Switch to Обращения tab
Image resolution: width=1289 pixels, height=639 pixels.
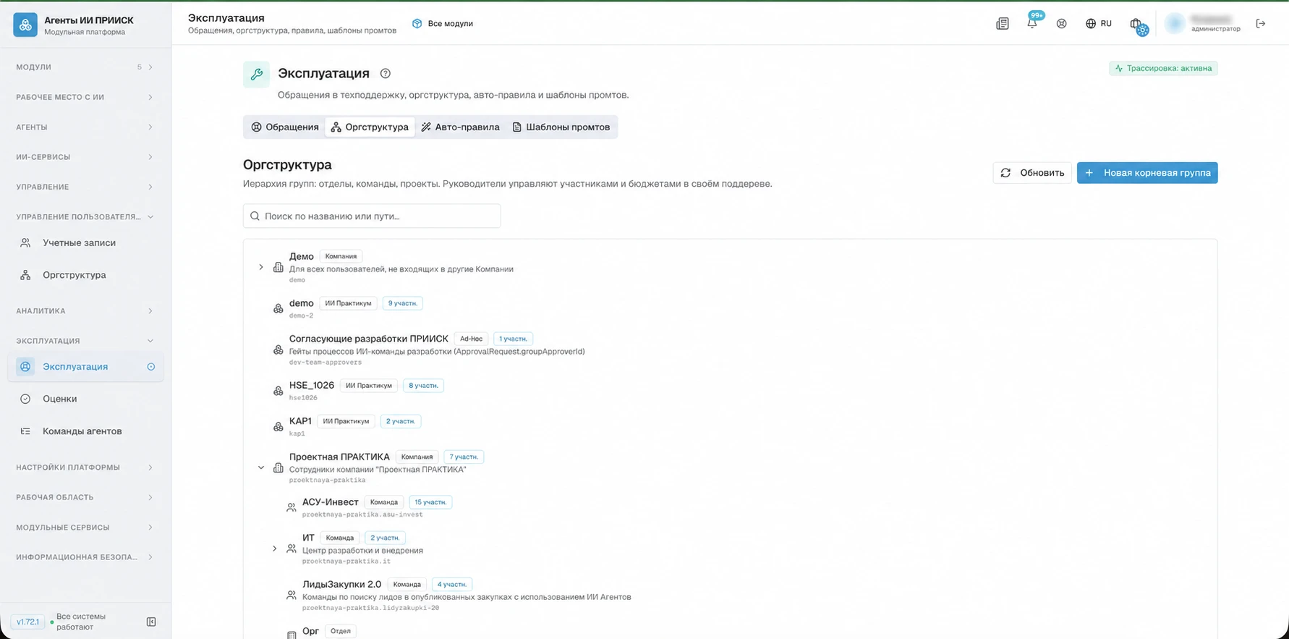[x=285, y=127]
